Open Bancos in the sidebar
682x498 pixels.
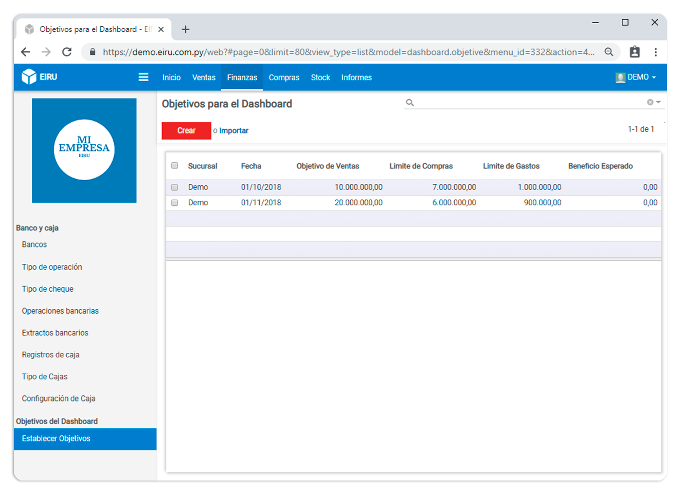click(x=34, y=245)
